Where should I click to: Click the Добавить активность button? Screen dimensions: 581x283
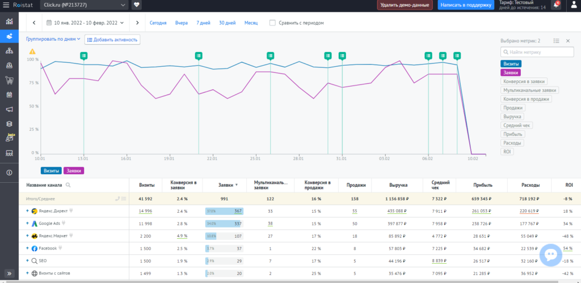click(112, 40)
